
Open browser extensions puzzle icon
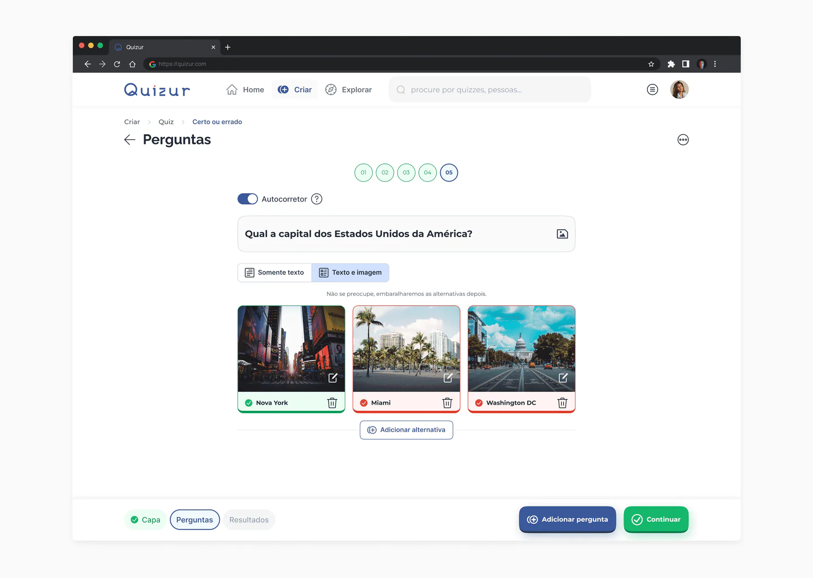(671, 64)
